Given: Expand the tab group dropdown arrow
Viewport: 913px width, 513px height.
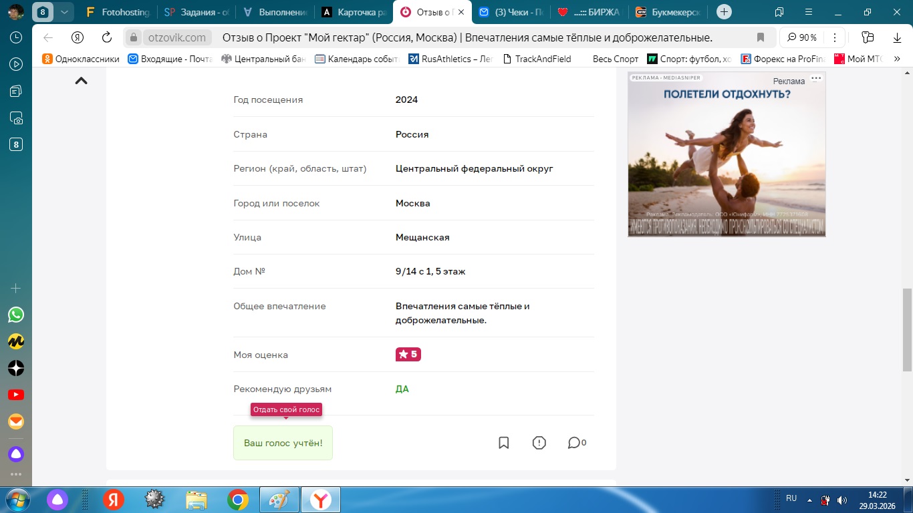Looking at the screenshot, I should 64,12.
